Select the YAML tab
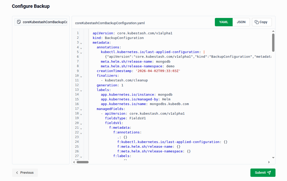287x181 pixels. pyautogui.click(x=223, y=22)
